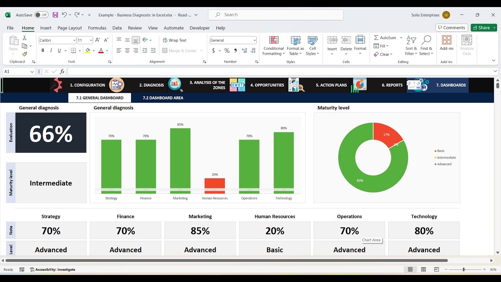Switch to Page Layout view in status bar

(424, 269)
